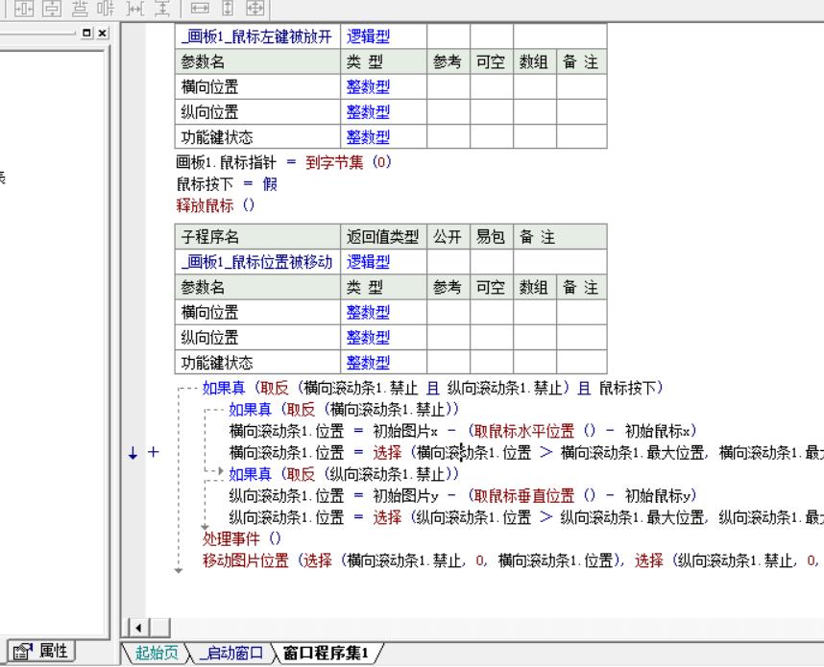Screen dimensions: 824x667
Task: Select 纵向位置 parameter of _画板1_鼠标位置被移动
Action: click(x=257, y=337)
